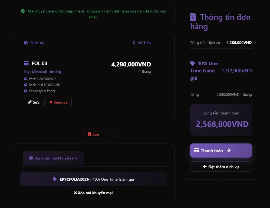Click the EPYCFOLIA2026 applied promo banner
Image resolution: width=270 pixels, height=208 pixels.
tap(93, 179)
